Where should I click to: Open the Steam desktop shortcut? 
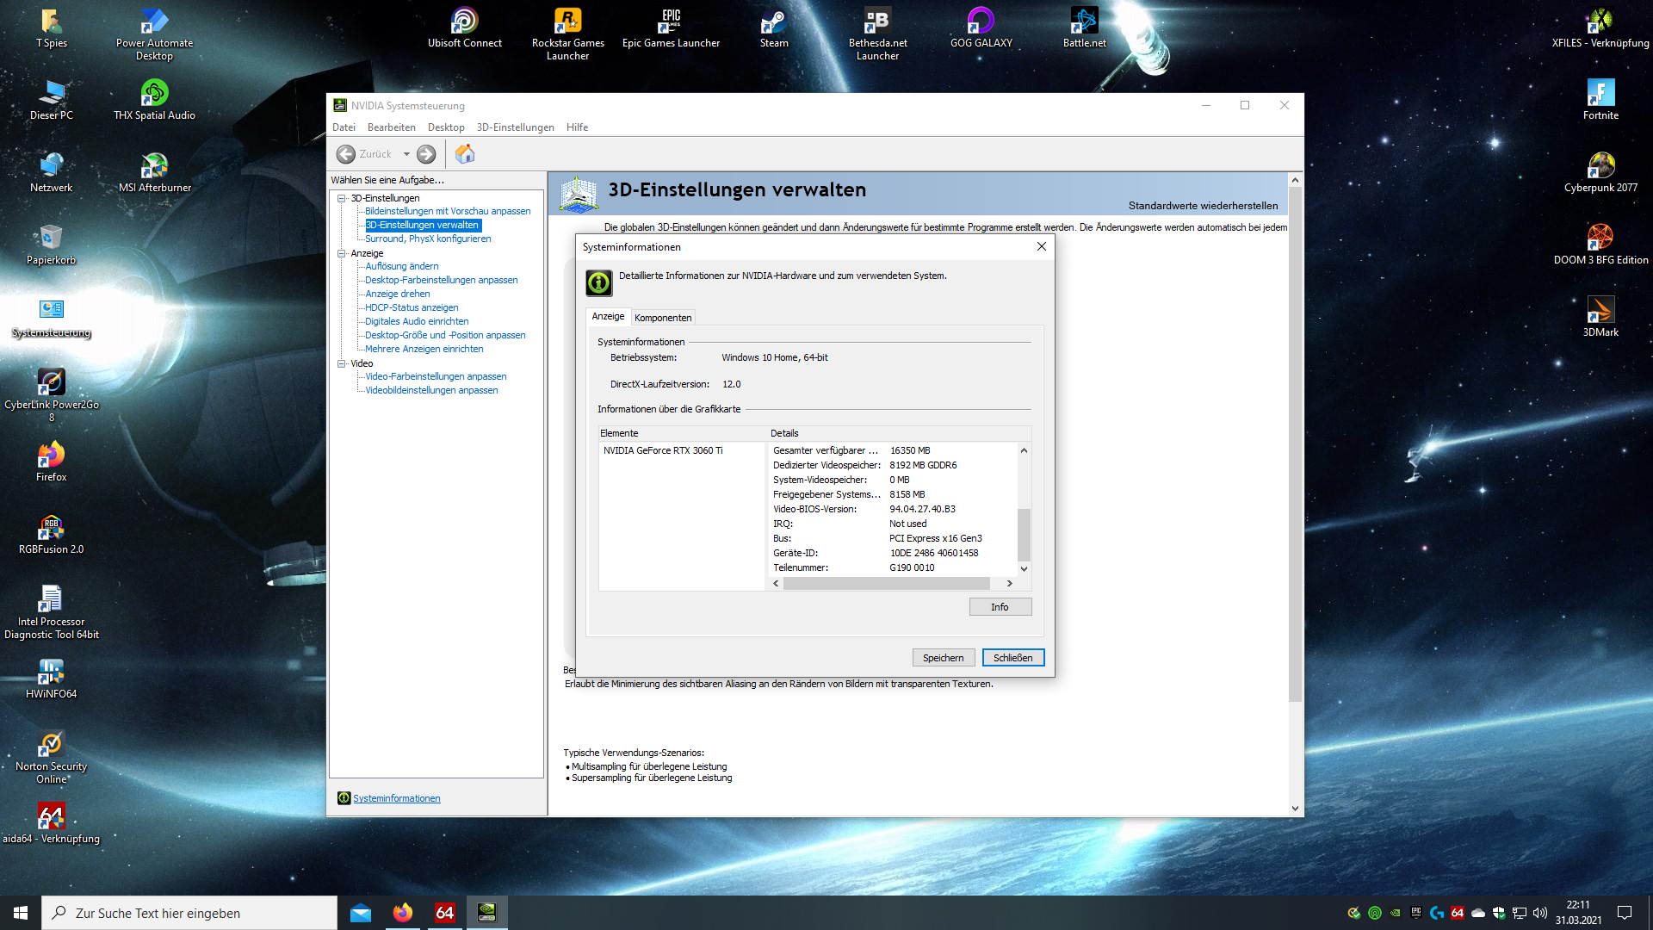point(773,22)
